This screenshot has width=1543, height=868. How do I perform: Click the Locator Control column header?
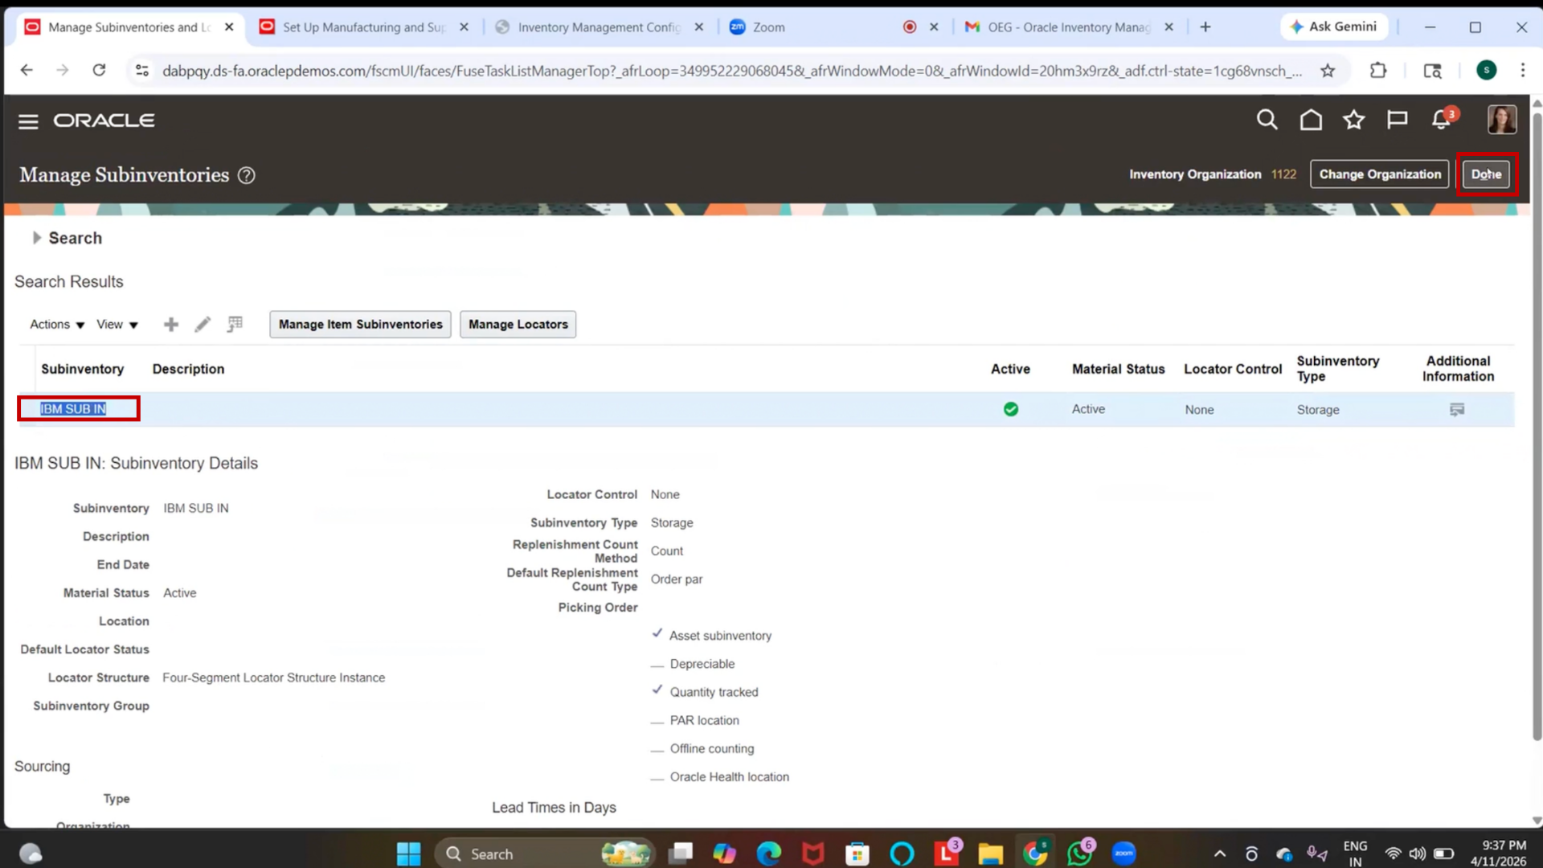1232,369
